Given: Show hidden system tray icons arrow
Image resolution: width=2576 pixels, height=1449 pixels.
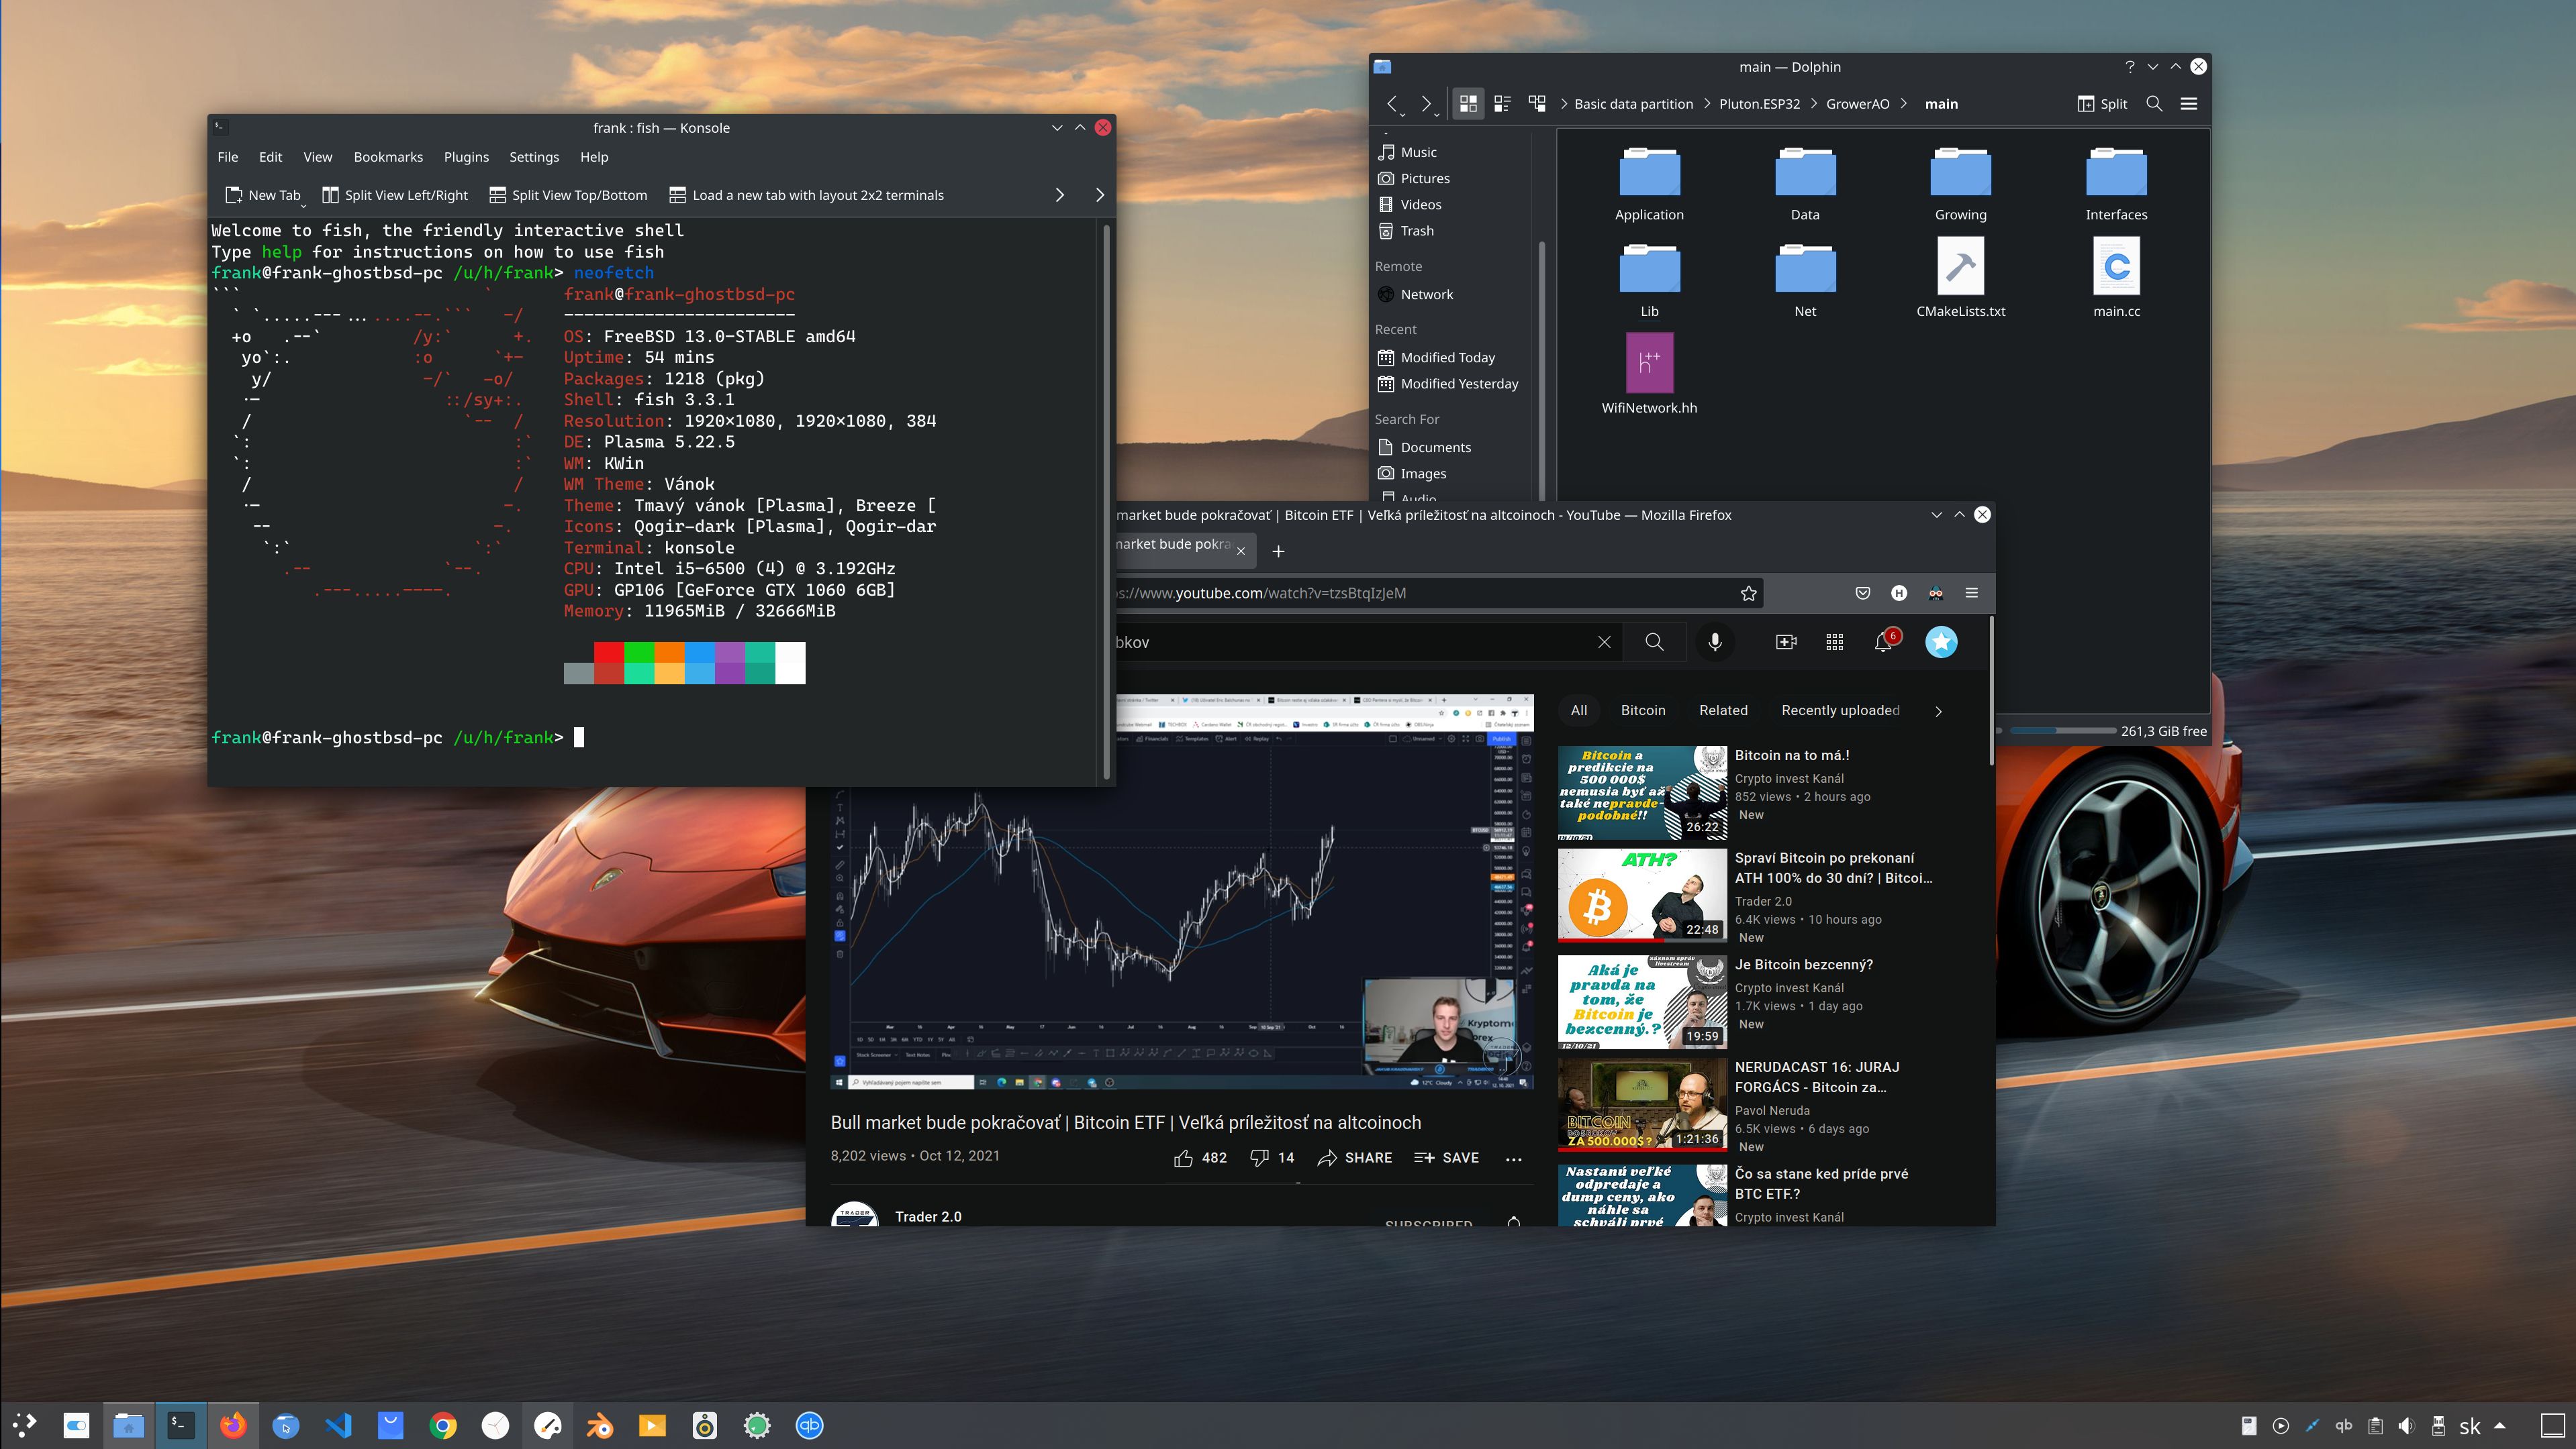Looking at the screenshot, I should 2501,1426.
